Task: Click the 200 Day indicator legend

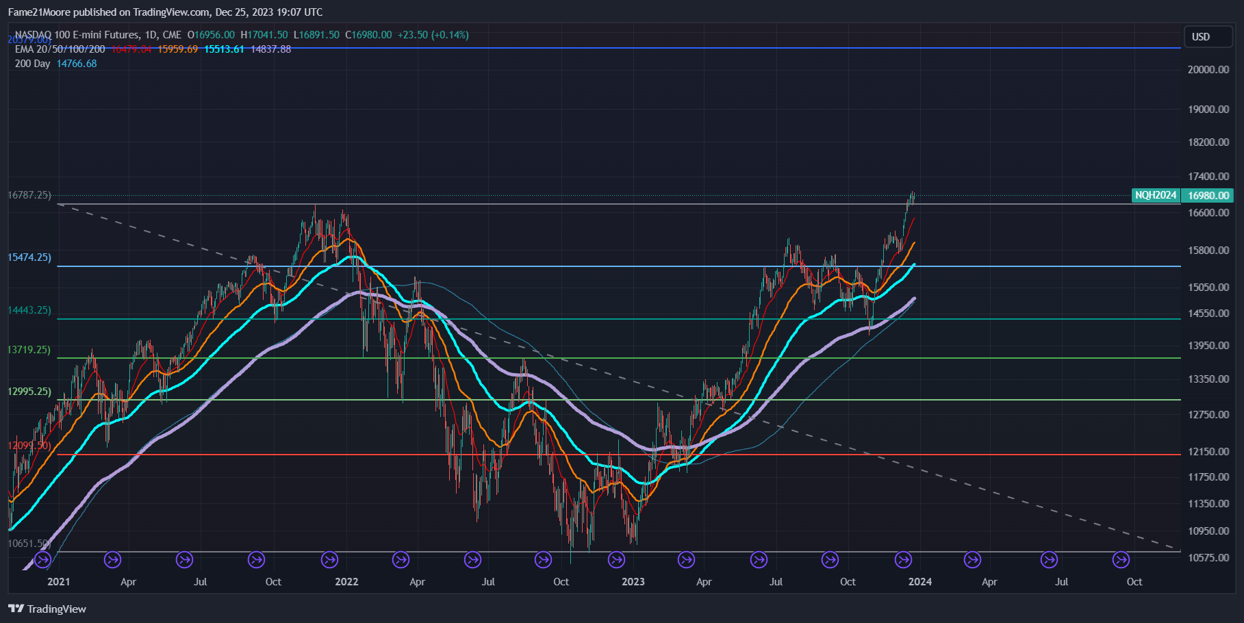Action: (32, 64)
